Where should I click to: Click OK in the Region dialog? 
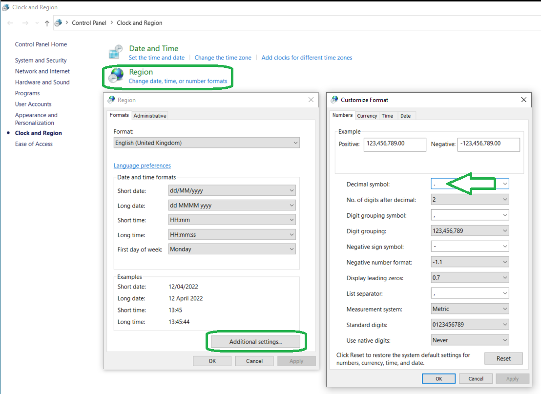(x=212, y=361)
